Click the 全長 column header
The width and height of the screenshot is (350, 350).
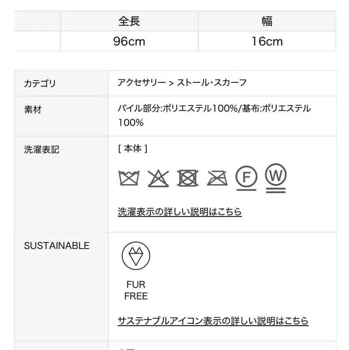[130, 20]
